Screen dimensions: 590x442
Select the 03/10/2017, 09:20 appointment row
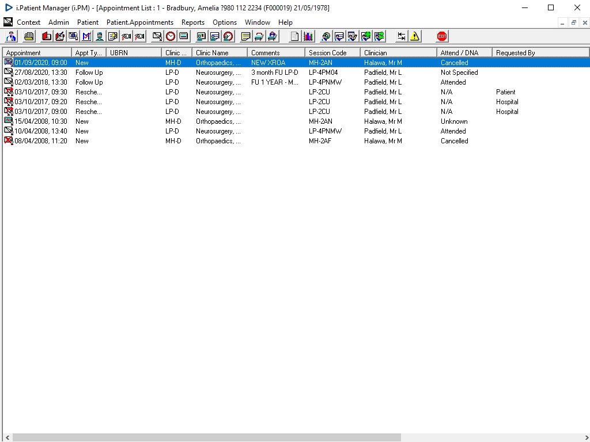tap(296, 102)
